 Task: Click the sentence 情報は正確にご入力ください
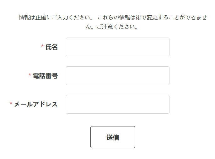click(56, 18)
